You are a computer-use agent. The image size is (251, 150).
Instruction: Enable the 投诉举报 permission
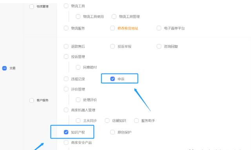point(113,46)
